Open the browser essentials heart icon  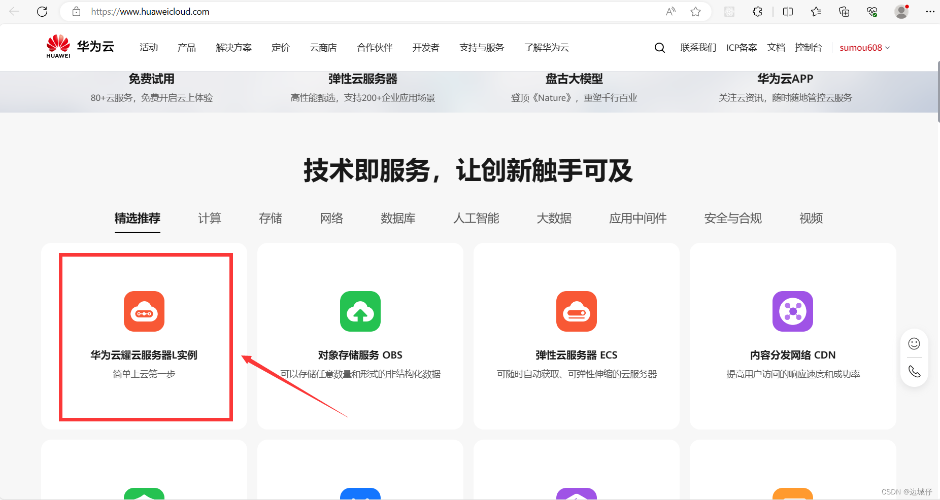click(872, 11)
